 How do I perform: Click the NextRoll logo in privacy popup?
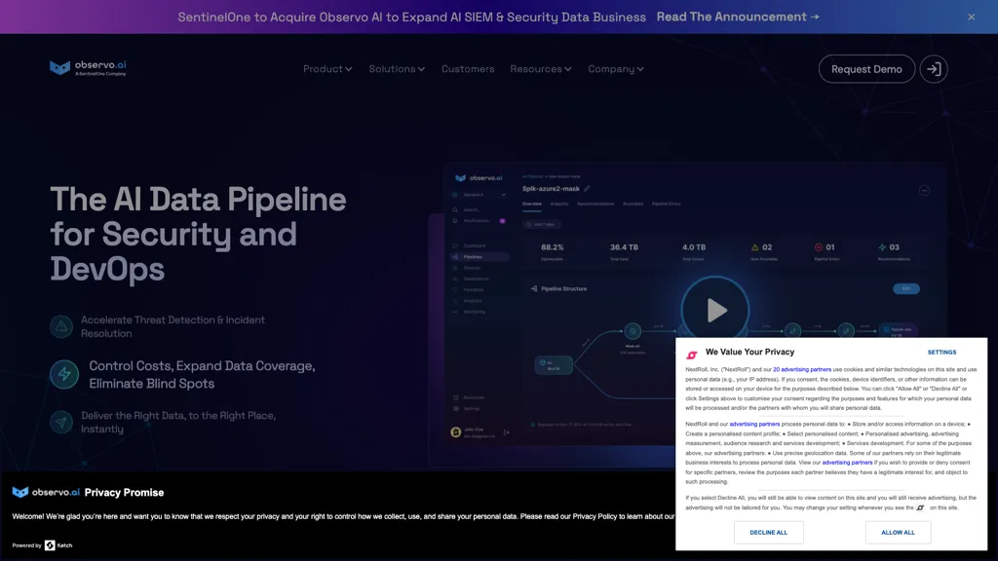coord(692,355)
